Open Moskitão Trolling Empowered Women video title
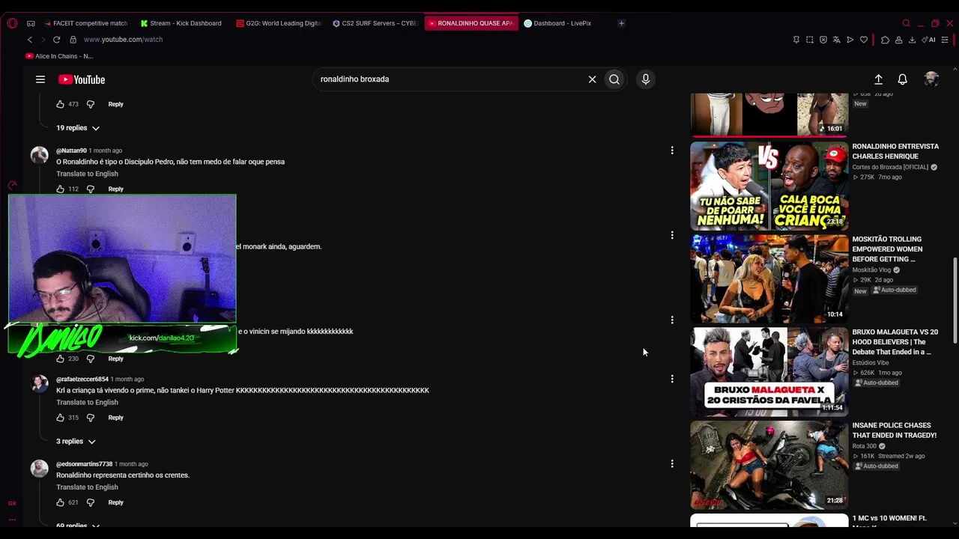Image resolution: width=959 pixels, height=539 pixels. point(887,249)
